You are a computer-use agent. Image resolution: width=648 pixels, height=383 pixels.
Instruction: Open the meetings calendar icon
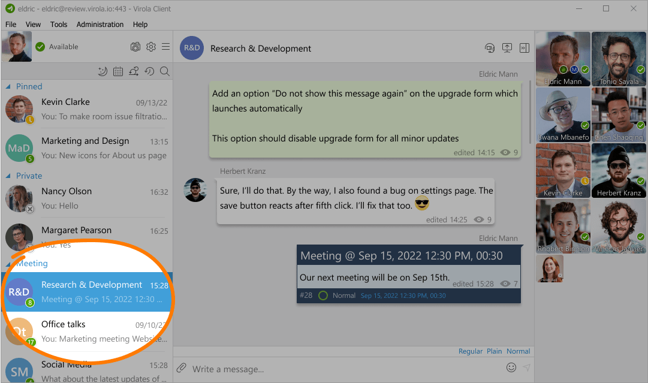[x=117, y=71]
